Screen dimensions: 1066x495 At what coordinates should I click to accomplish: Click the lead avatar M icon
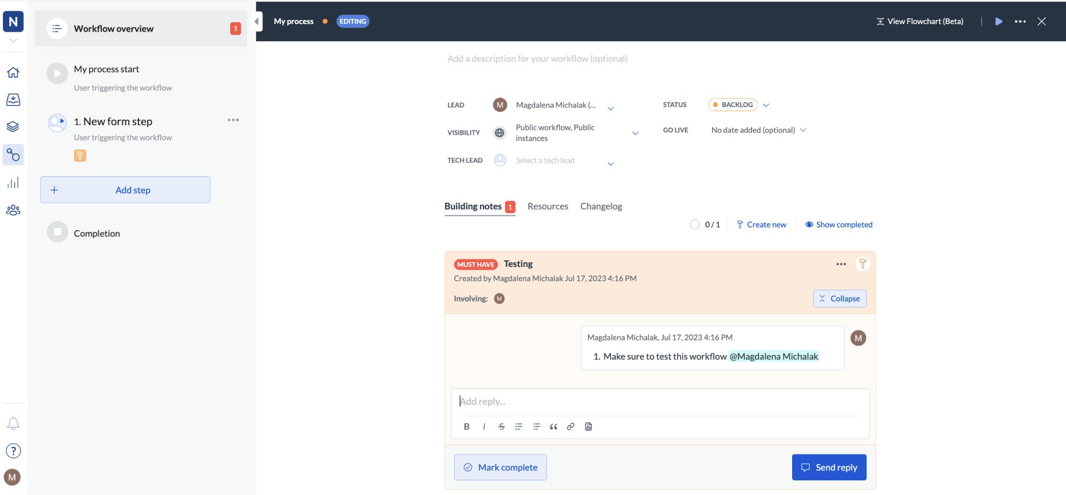pos(500,105)
